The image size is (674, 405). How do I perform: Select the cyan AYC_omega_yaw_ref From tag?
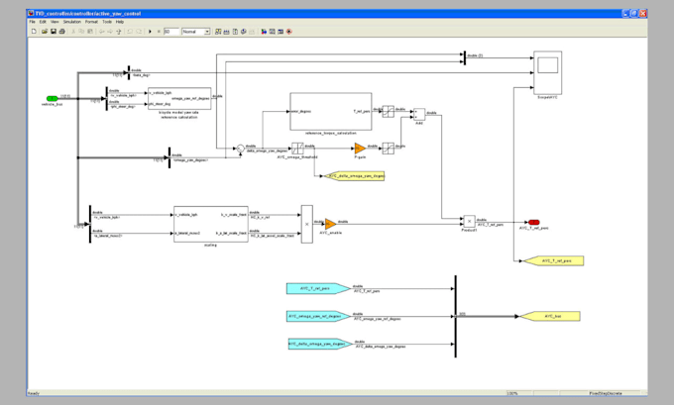tap(318, 317)
